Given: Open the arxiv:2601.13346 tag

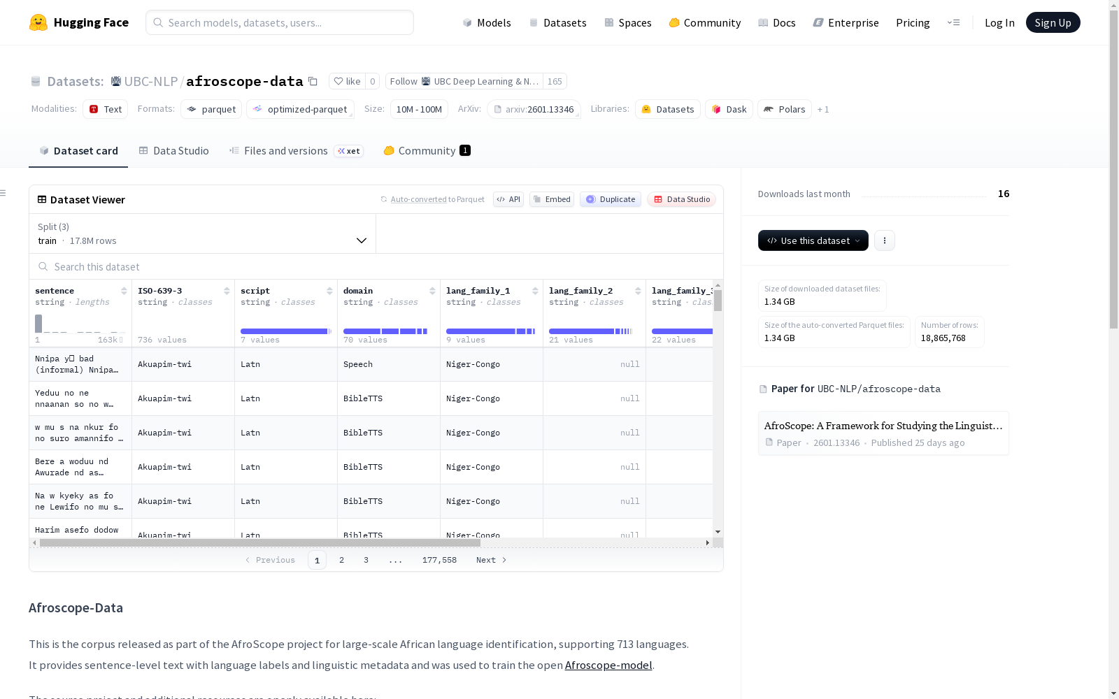Looking at the screenshot, I should (534, 109).
